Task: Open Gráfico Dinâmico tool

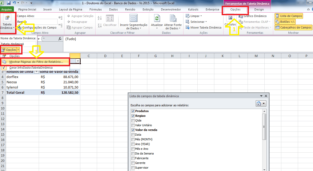Action: tap(253, 16)
